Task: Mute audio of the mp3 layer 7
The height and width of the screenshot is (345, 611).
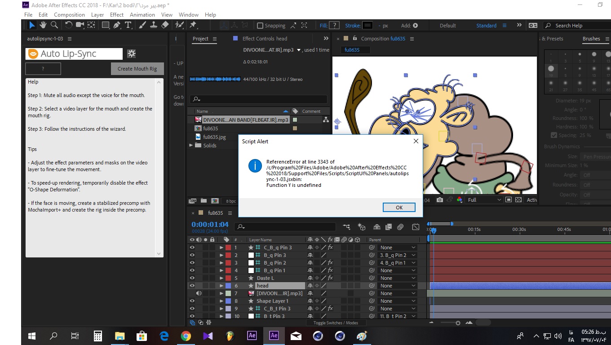Action: [x=199, y=293]
